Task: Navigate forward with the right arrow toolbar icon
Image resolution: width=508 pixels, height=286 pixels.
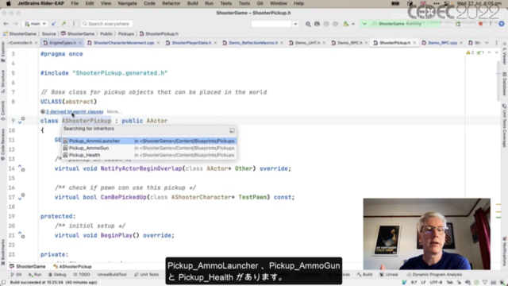Action: 15,24
